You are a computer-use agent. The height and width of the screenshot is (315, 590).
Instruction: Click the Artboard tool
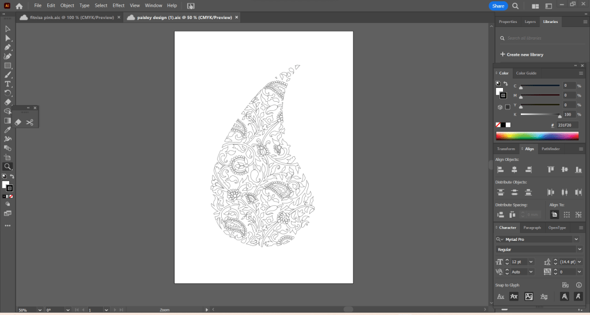[x=8, y=157]
